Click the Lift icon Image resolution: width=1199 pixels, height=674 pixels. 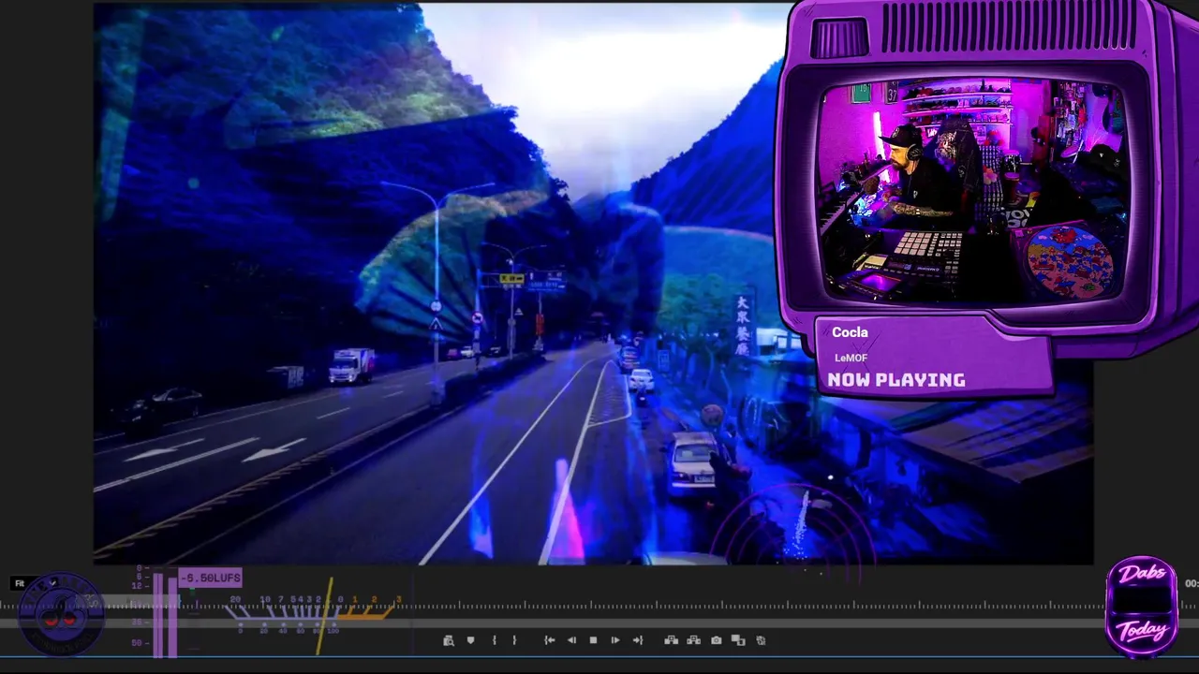[672, 640]
